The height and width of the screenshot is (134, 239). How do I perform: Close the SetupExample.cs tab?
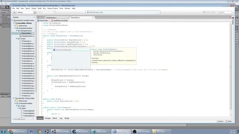[68, 17]
